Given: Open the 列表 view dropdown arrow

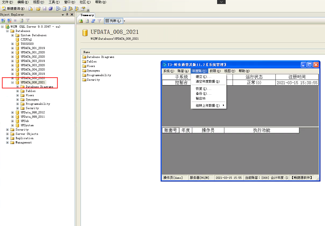Looking at the screenshot, I should click(x=124, y=21).
